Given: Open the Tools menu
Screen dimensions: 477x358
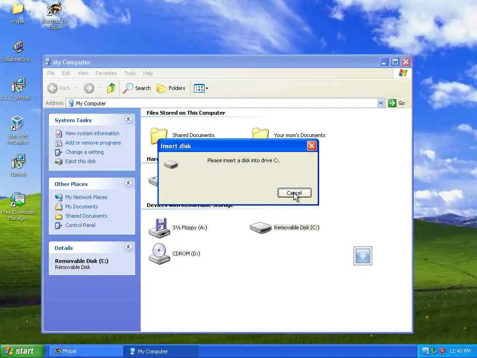Looking at the screenshot, I should click(x=130, y=73).
